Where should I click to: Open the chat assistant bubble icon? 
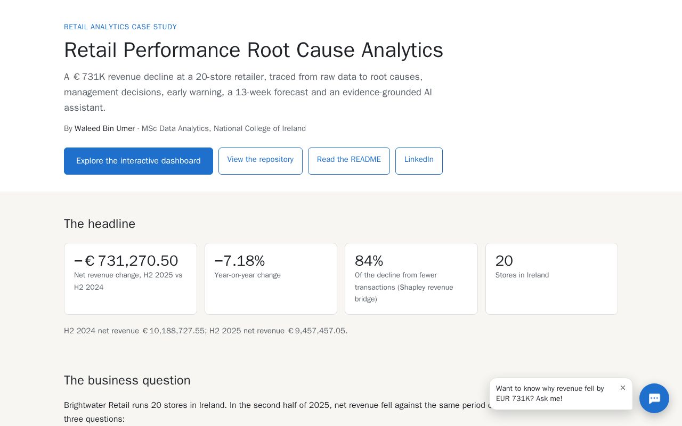(654, 398)
